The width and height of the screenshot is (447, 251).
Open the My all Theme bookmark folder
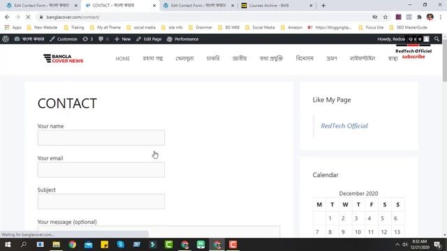click(105, 27)
